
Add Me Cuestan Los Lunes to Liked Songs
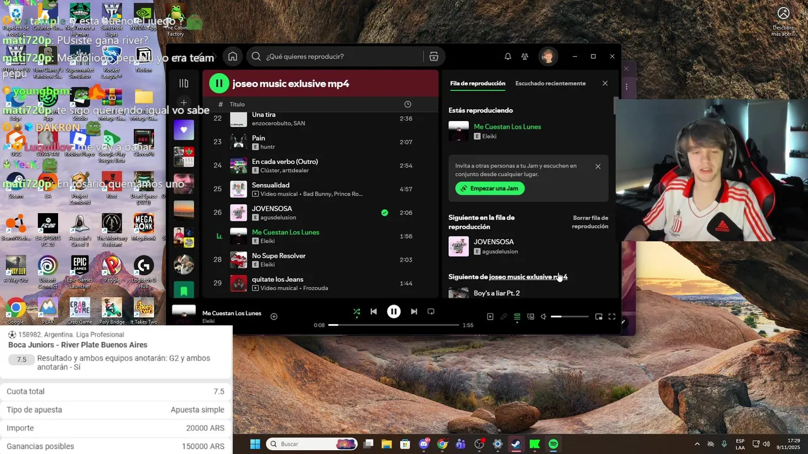pyautogui.click(x=274, y=317)
